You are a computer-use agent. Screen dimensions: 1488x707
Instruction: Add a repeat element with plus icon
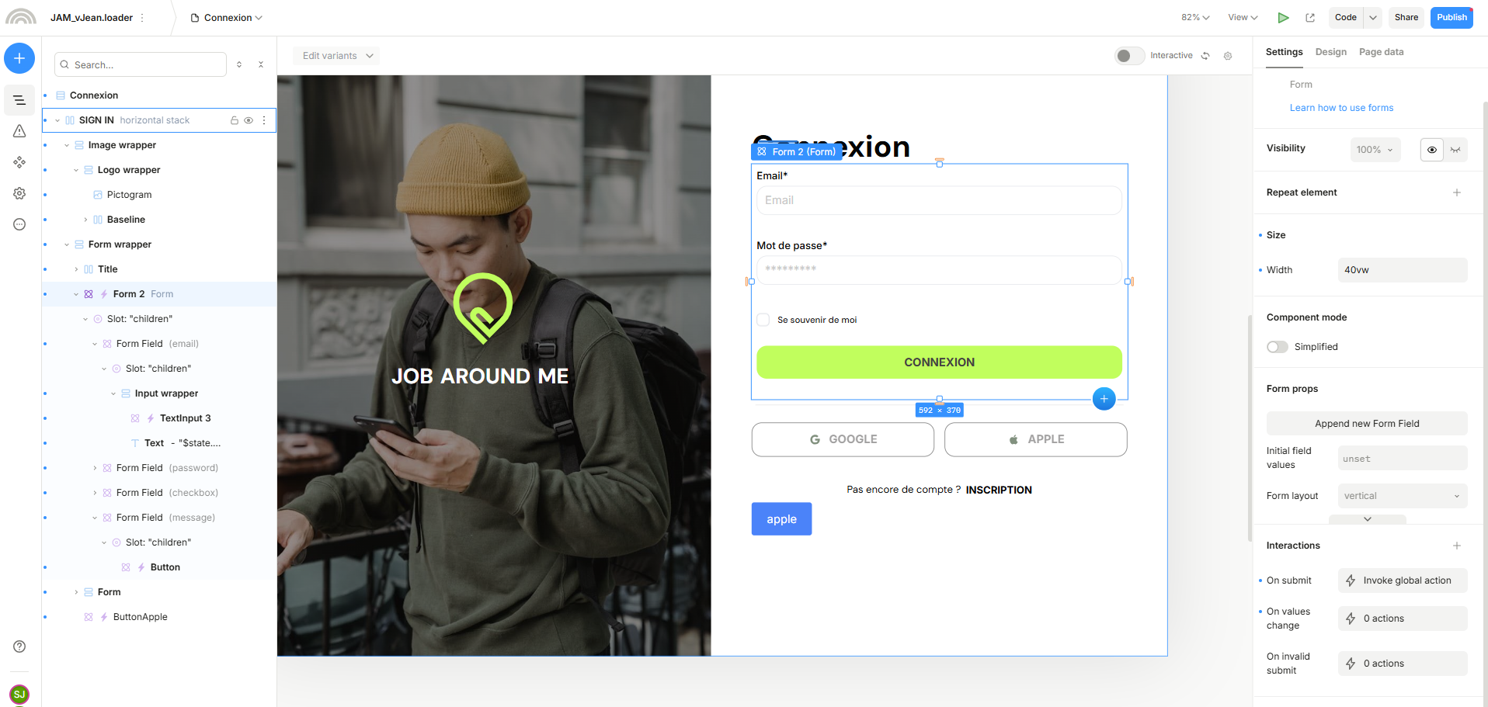(x=1457, y=192)
